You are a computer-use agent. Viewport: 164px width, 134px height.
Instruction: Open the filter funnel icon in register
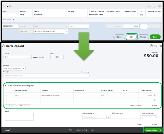tap(4, 6)
